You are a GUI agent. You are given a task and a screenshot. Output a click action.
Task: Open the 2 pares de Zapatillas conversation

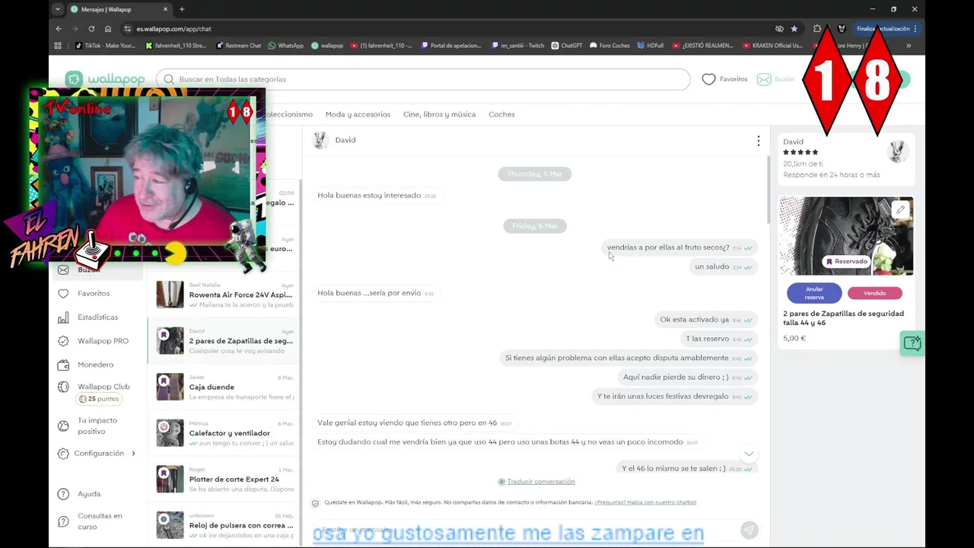coord(224,341)
